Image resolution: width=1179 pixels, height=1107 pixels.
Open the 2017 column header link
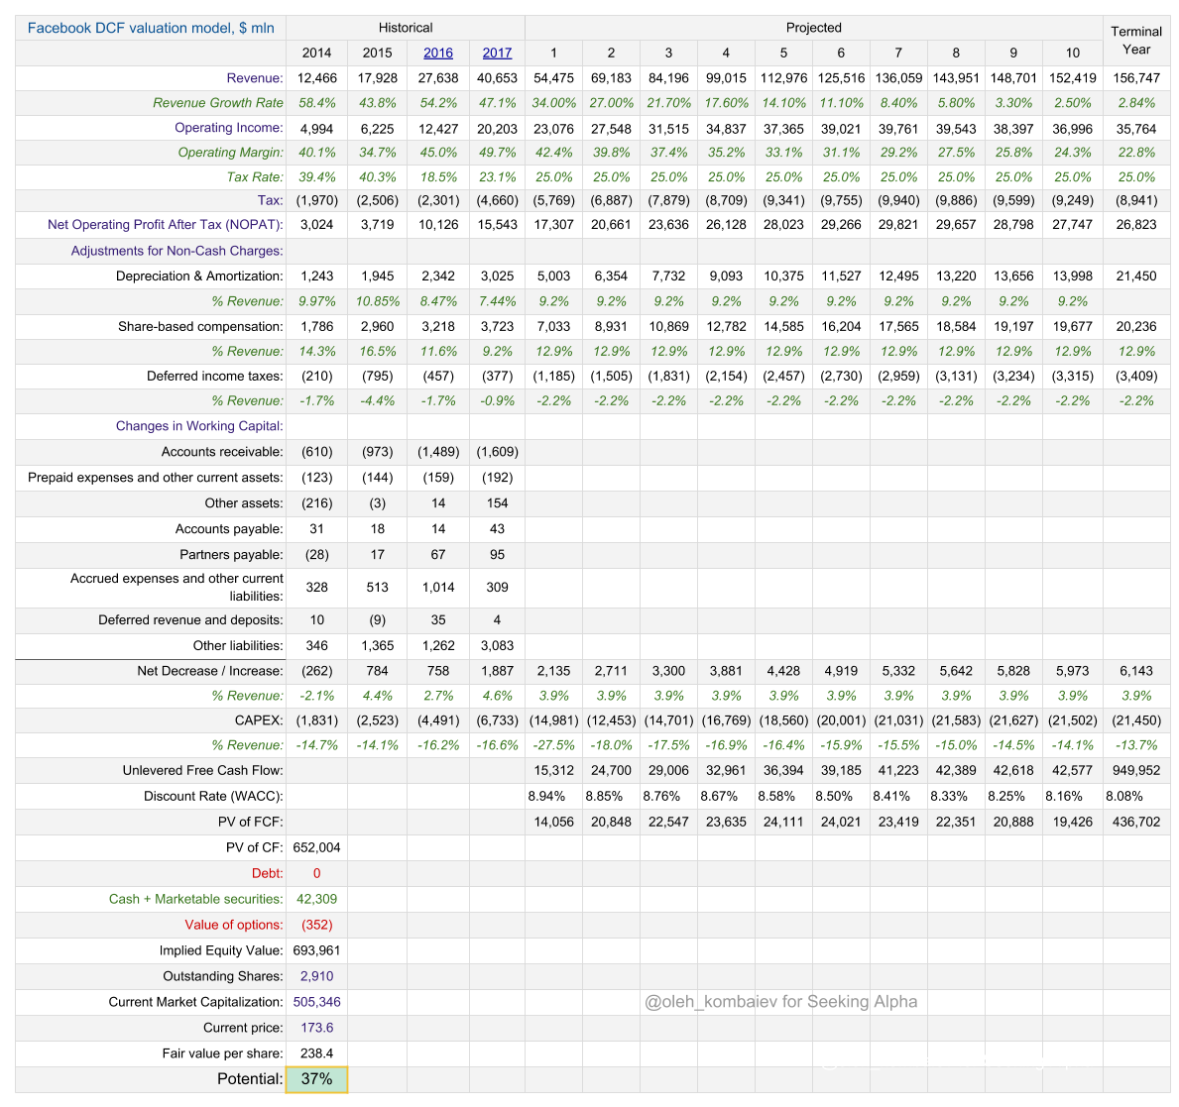tap(497, 53)
